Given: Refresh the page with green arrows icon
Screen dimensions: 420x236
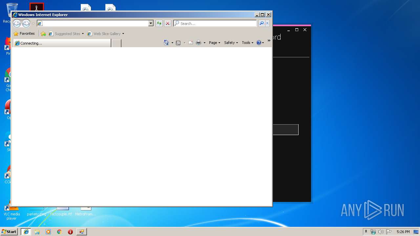Looking at the screenshot, I should (x=159, y=23).
